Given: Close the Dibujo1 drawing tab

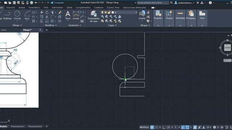Looking at the screenshot, I should [x=40, y=30].
